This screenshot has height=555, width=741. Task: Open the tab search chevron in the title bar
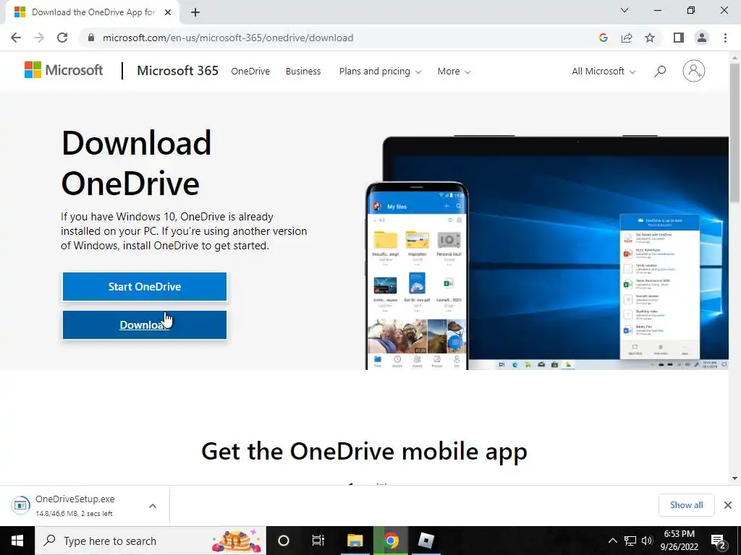(x=624, y=10)
